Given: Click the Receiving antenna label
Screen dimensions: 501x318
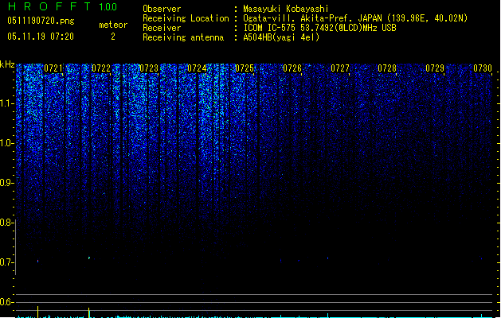Looking at the screenshot, I should click(x=183, y=37).
